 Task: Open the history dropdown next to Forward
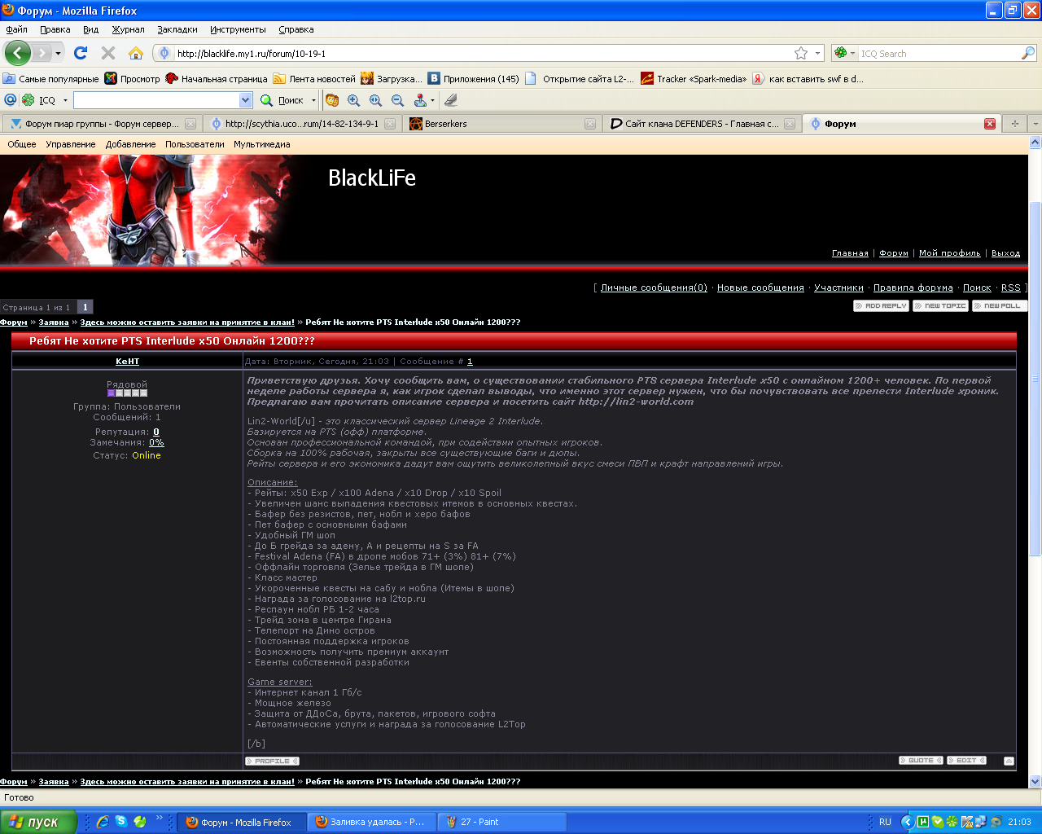tap(58, 54)
